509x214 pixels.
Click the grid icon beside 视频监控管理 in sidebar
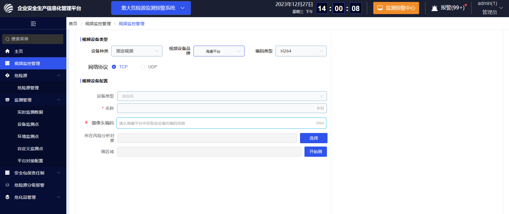tap(7, 63)
